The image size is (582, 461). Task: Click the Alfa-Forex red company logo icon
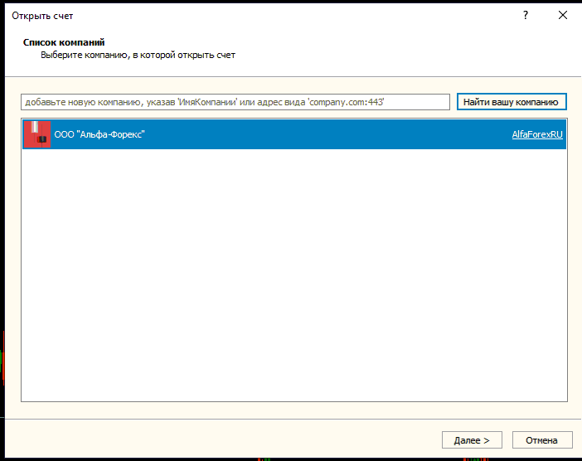(x=36, y=134)
